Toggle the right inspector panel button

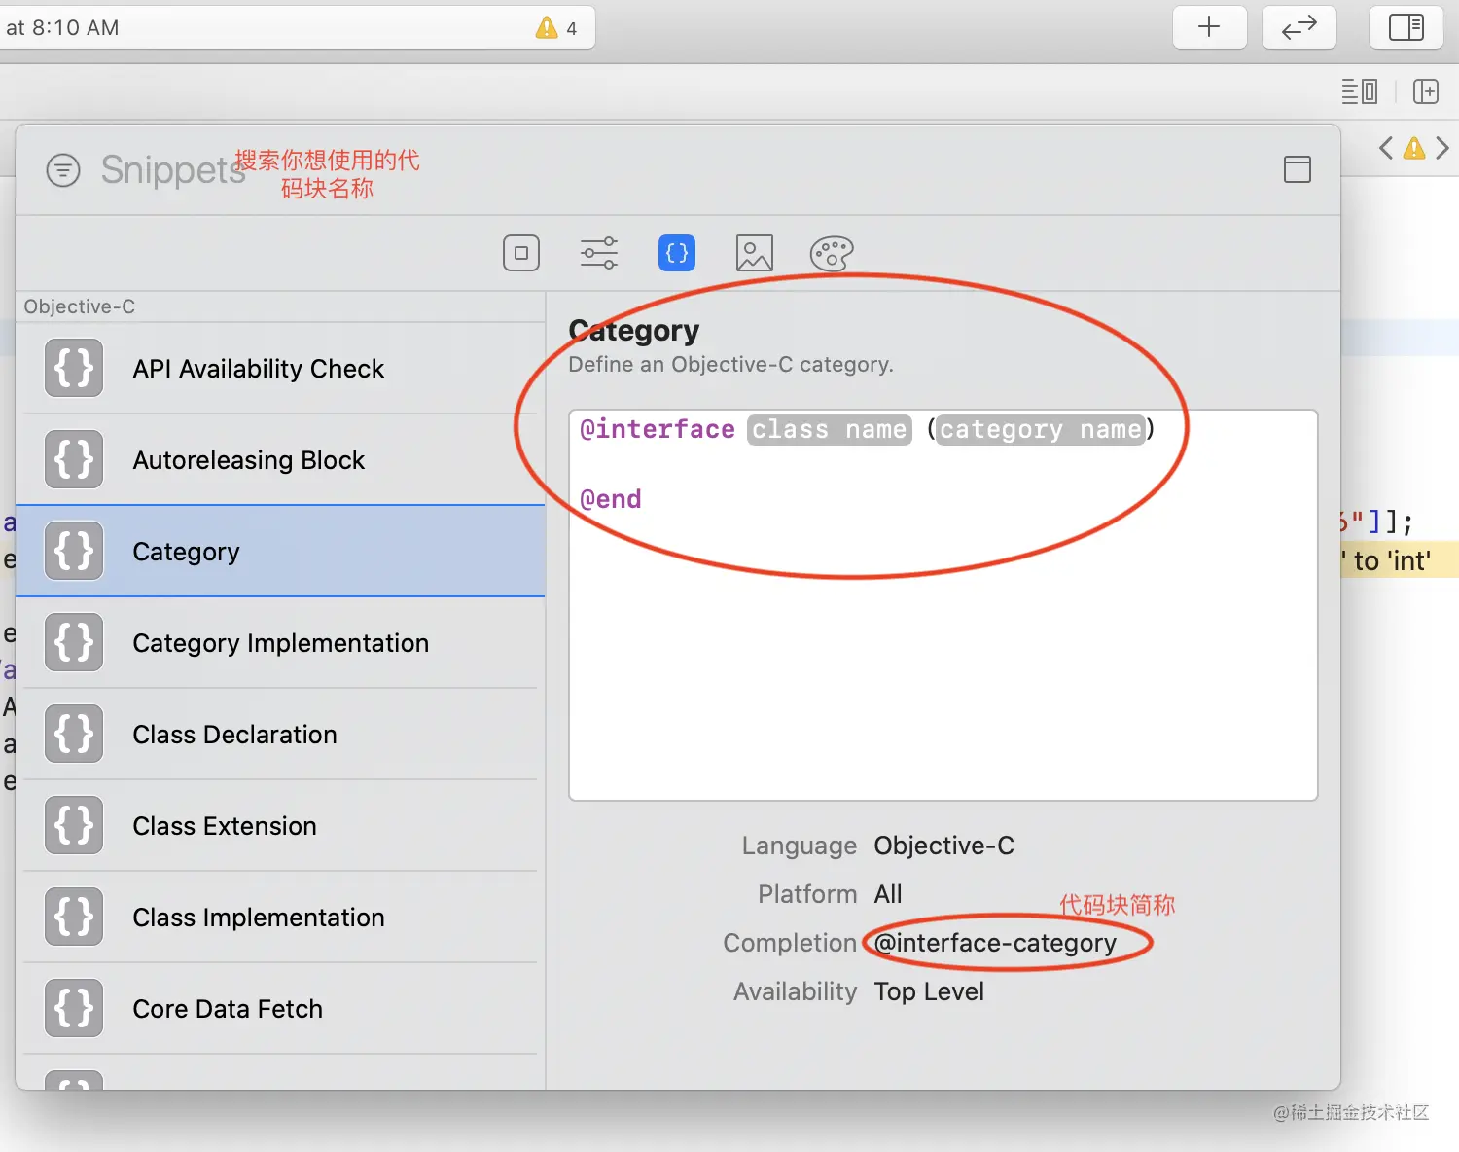[1406, 27]
